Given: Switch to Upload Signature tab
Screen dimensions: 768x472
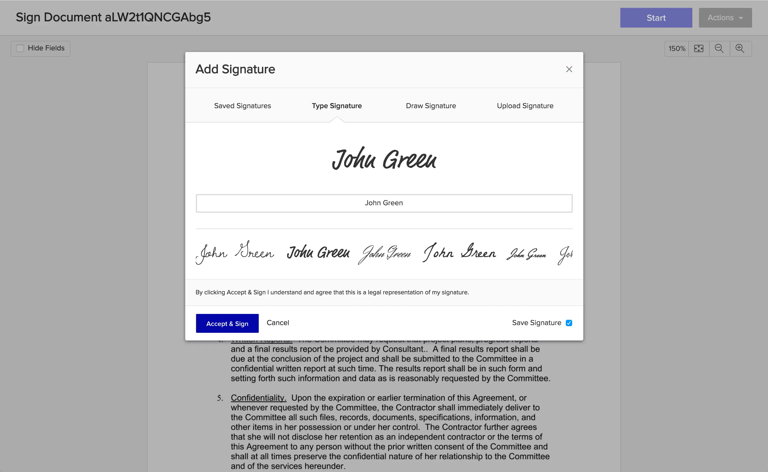Looking at the screenshot, I should point(525,105).
